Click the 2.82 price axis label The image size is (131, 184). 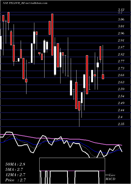[121, 54]
